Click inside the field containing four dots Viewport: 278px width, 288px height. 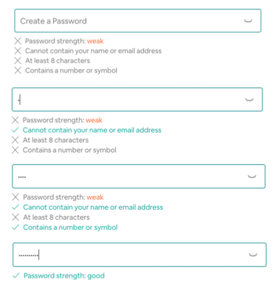pos(139,176)
